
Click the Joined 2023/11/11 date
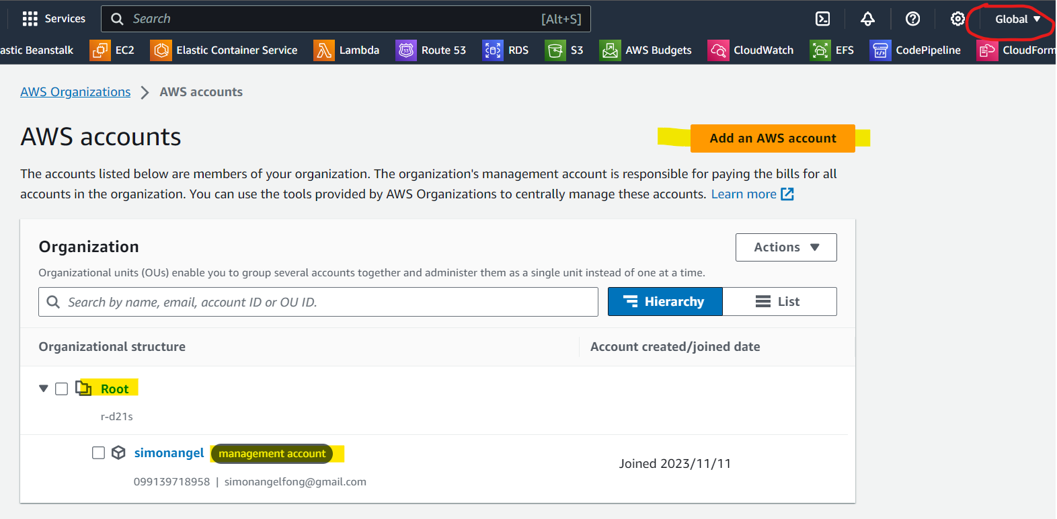point(675,464)
